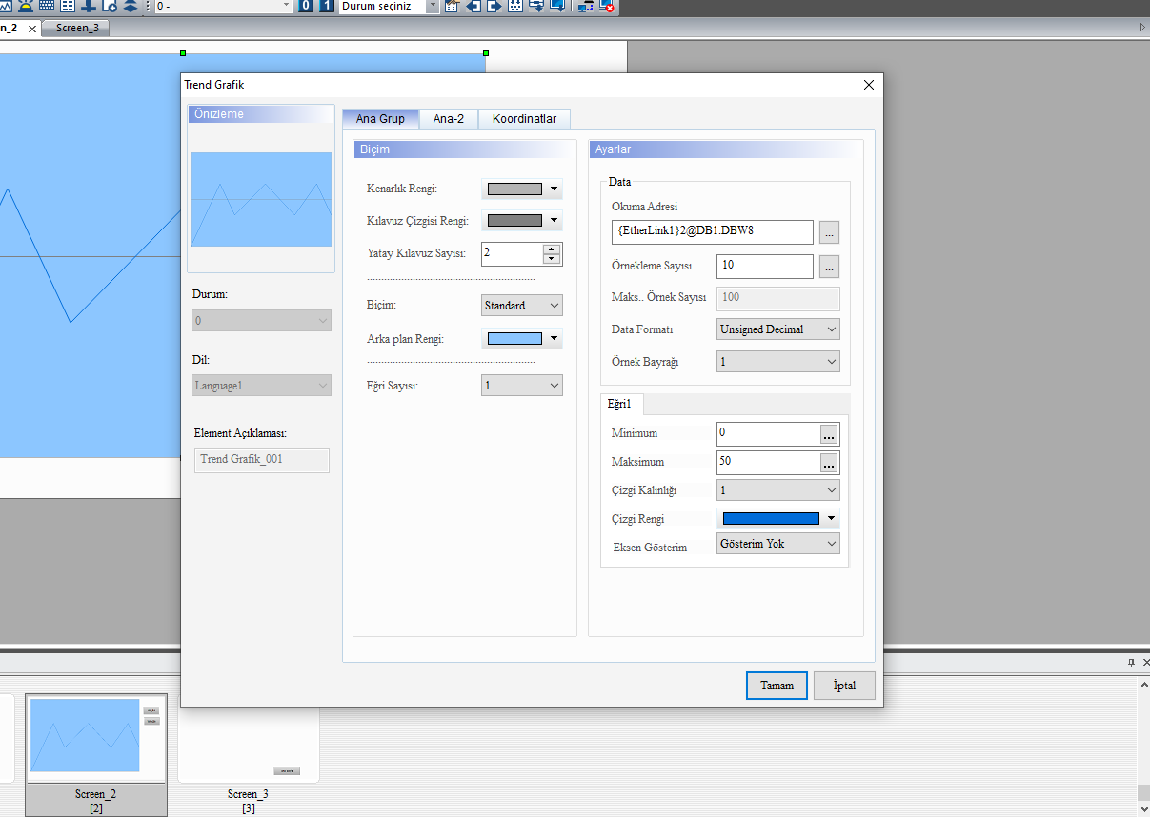Select the Eğri1 curve tab
Image resolution: width=1150 pixels, height=817 pixels.
coord(622,405)
